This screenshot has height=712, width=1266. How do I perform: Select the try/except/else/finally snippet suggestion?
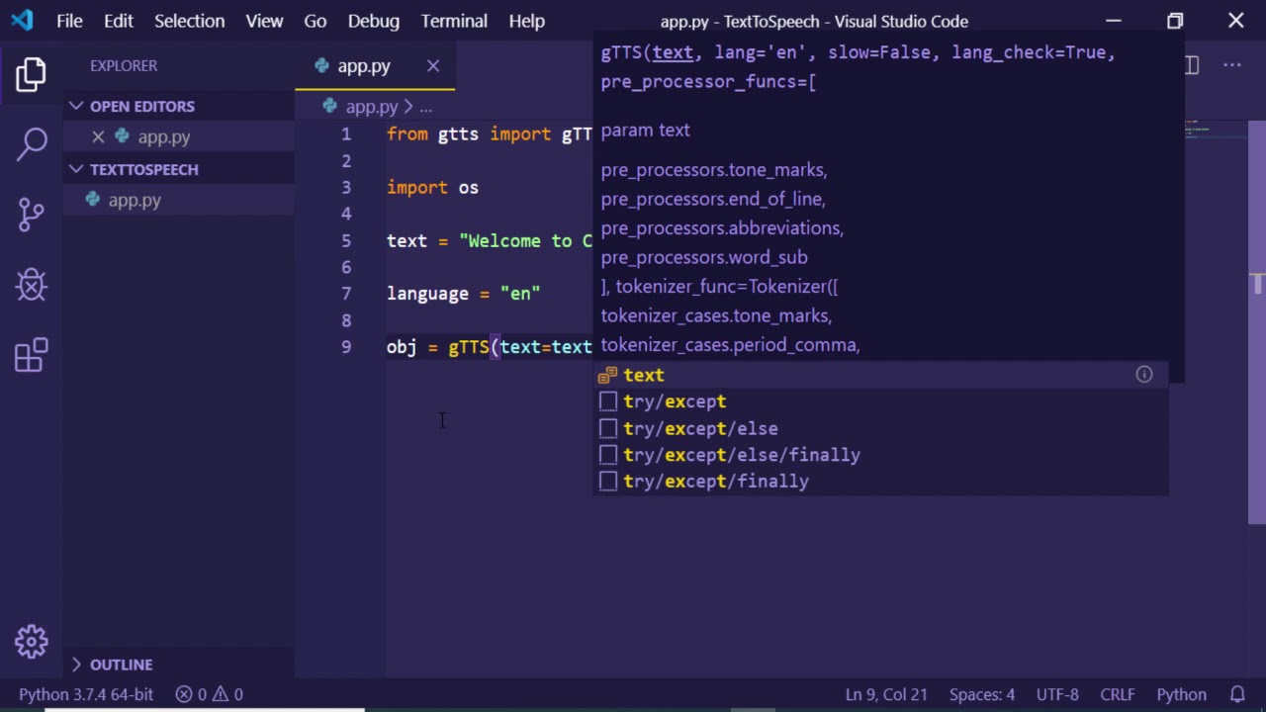741,455
